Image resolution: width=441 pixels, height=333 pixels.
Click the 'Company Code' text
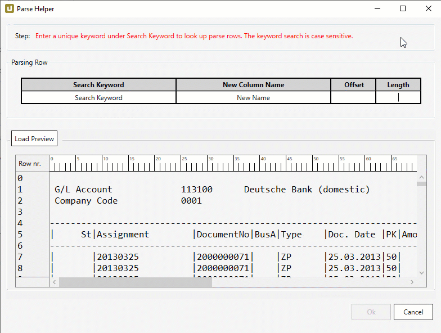coord(86,201)
